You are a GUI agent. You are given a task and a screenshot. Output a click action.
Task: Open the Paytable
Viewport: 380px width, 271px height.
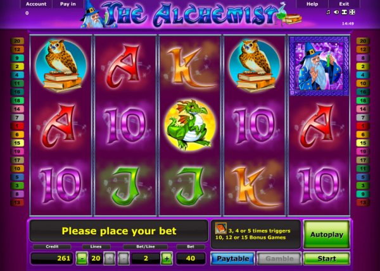[232, 258]
